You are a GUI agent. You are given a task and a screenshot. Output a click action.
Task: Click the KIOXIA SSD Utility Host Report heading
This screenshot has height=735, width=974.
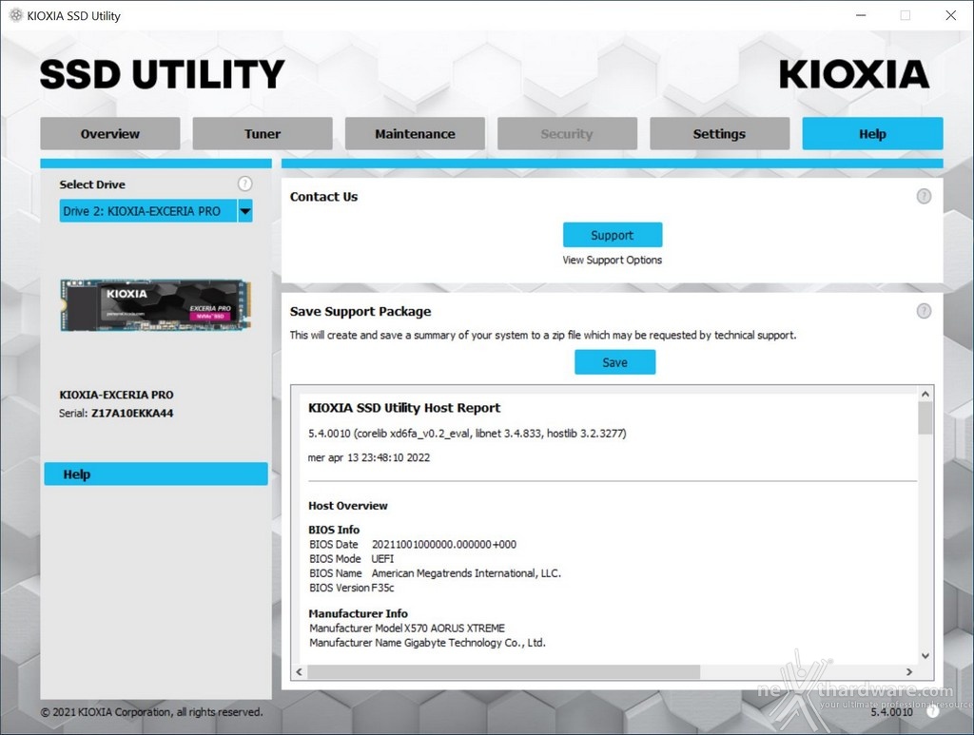pyautogui.click(x=404, y=408)
